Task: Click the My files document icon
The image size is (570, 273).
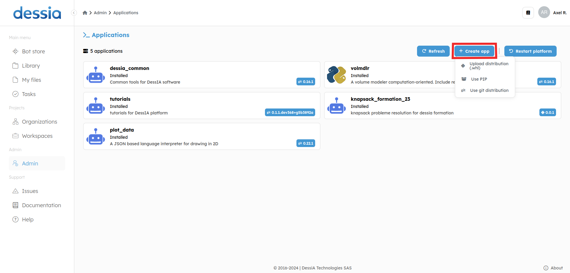Action: 15,80
